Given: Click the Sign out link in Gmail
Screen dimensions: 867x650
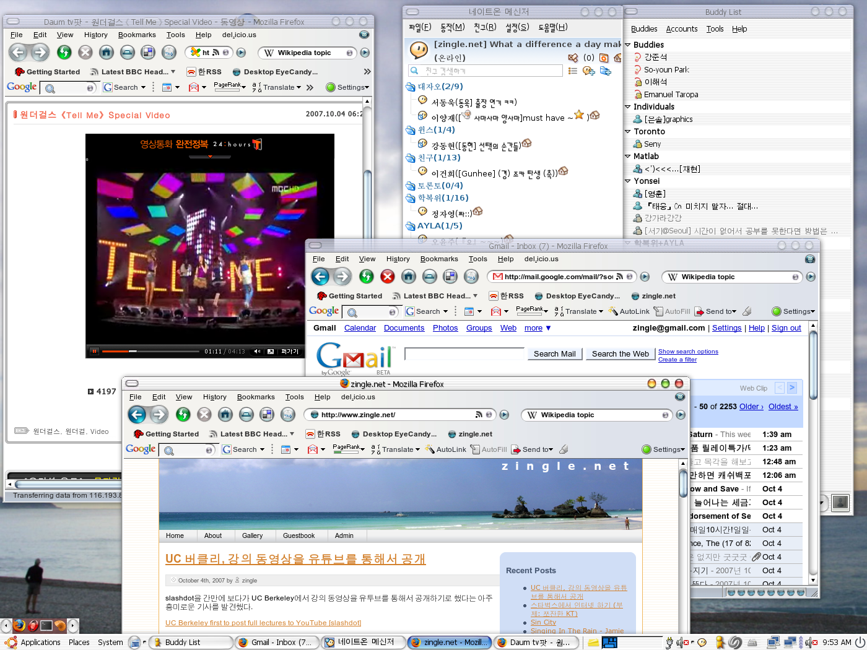Looking at the screenshot, I should click(786, 328).
